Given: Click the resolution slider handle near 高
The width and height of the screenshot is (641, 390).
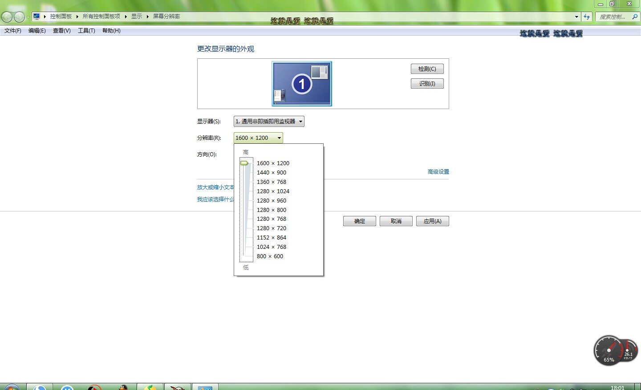Looking at the screenshot, I should click(245, 163).
